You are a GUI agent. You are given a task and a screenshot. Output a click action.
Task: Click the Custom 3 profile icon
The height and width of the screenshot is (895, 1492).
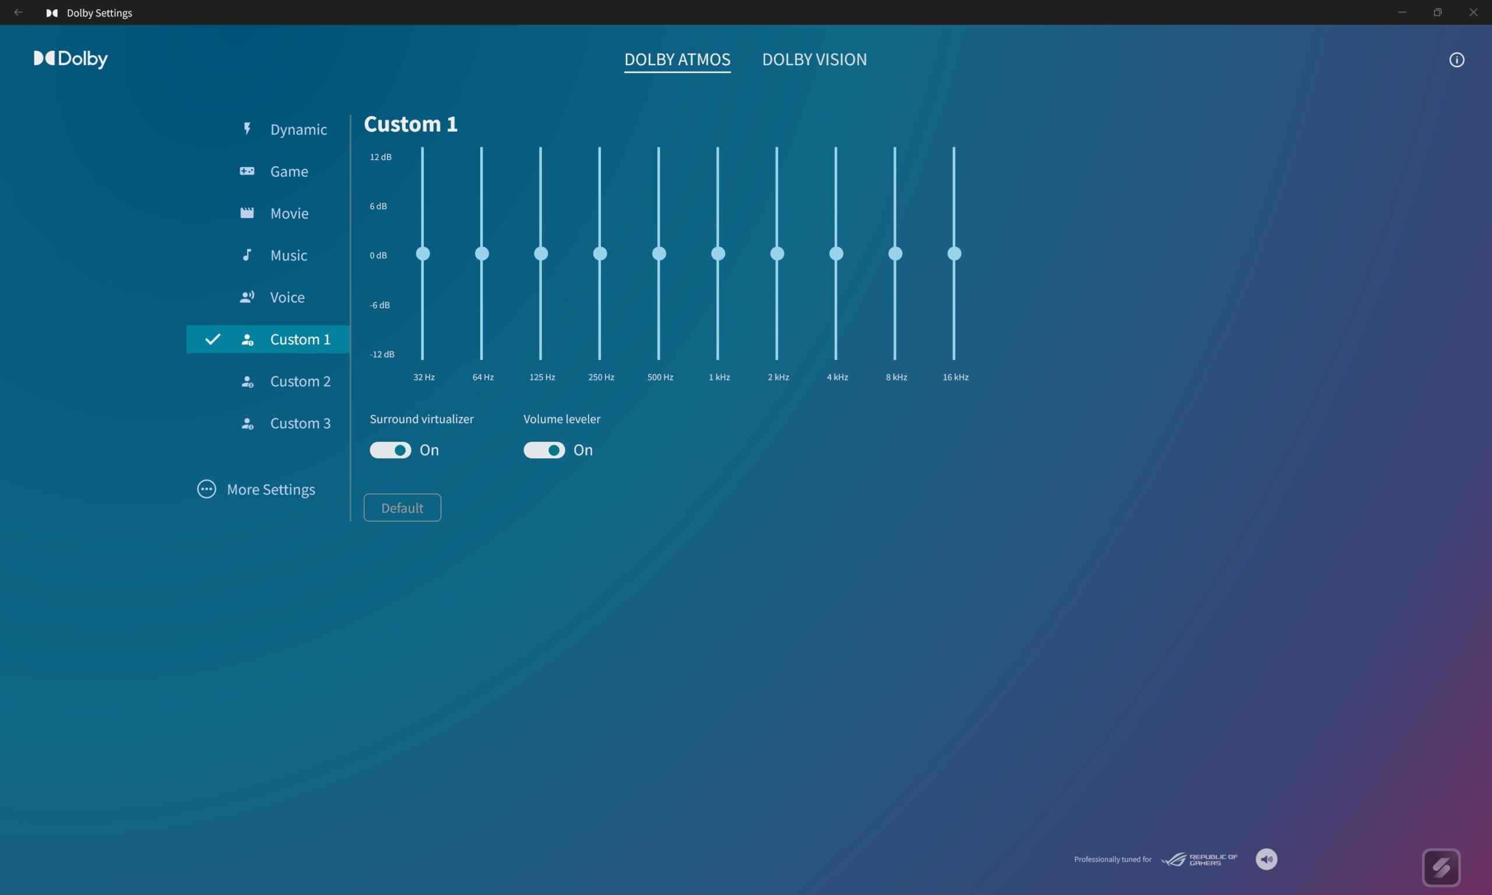tap(247, 424)
